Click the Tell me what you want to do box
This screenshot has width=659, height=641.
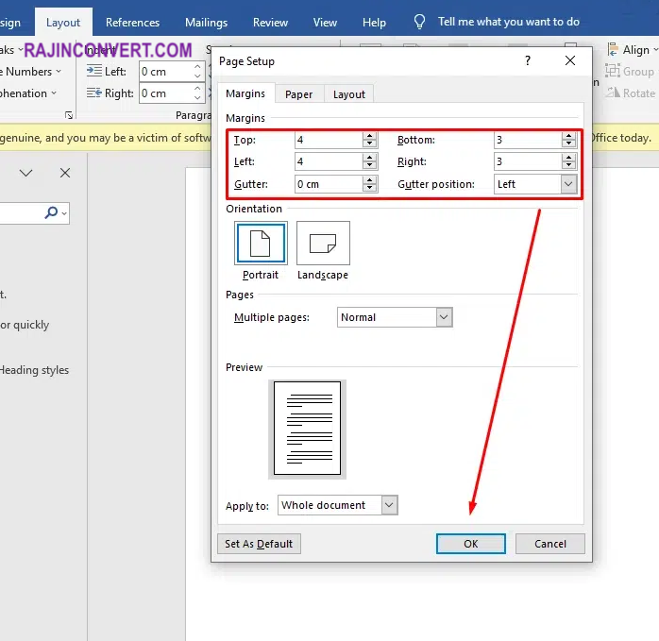pos(509,22)
